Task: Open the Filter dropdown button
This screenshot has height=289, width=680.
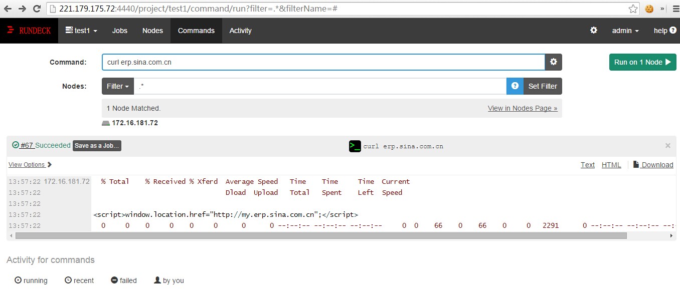Action: pos(118,86)
